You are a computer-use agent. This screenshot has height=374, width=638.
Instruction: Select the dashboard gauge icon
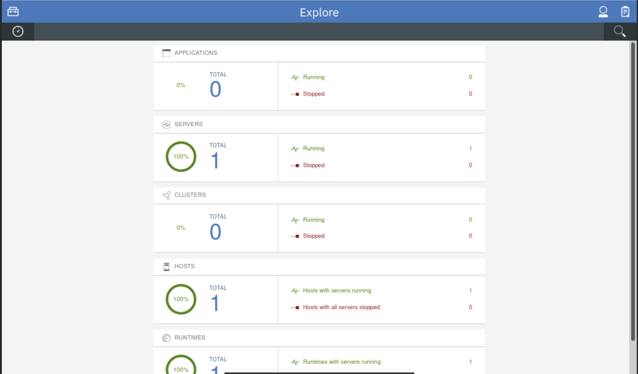(18, 31)
